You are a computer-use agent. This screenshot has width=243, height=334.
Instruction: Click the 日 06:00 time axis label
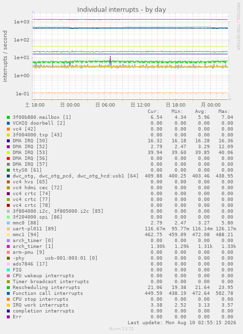[x=105, y=105]
